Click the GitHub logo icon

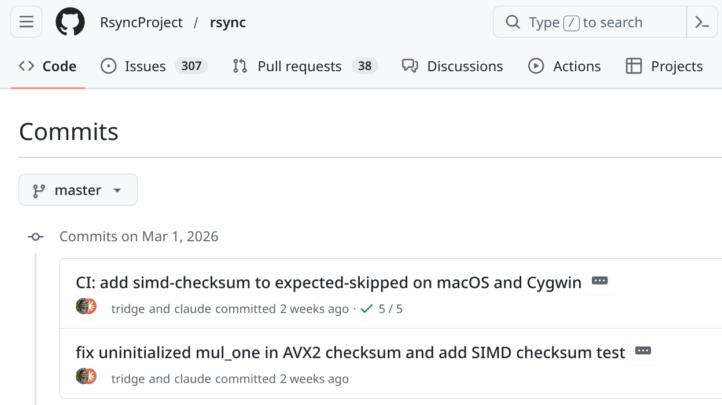tap(70, 22)
